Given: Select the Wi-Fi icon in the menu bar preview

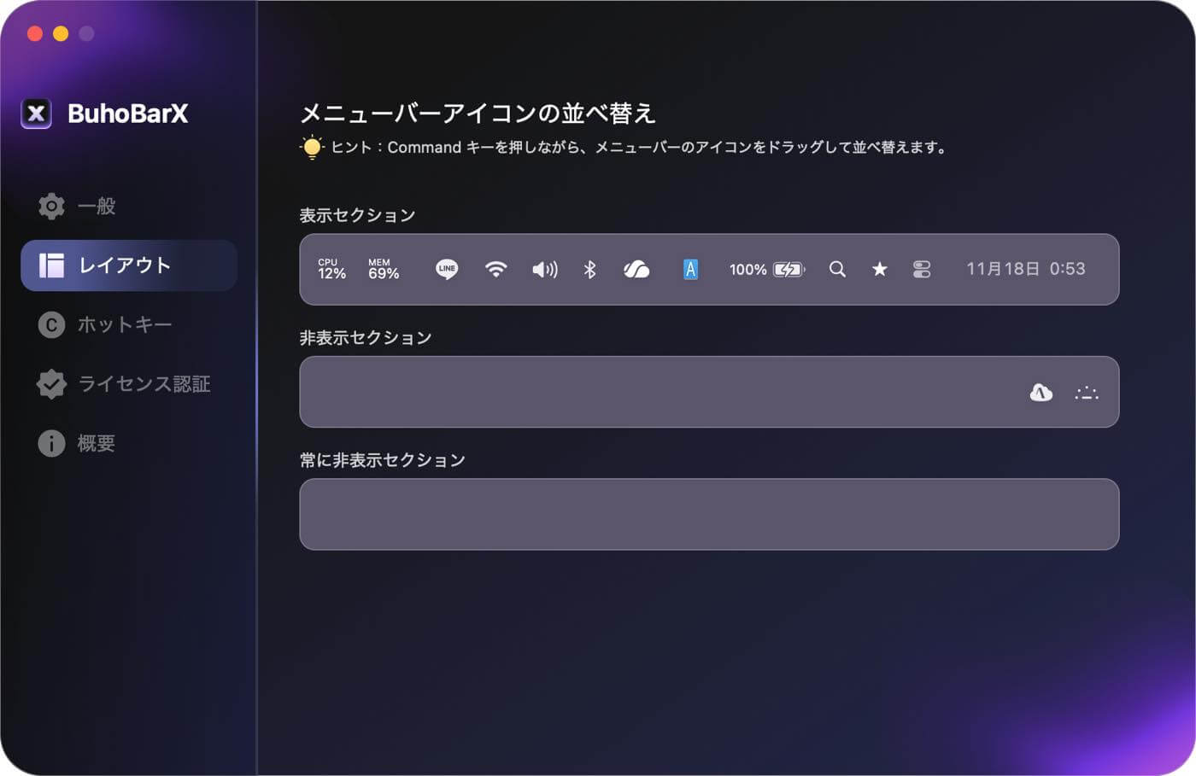Looking at the screenshot, I should coord(495,269).
